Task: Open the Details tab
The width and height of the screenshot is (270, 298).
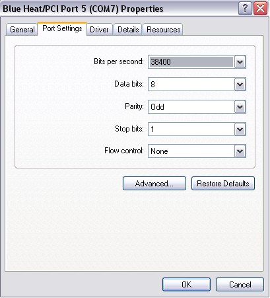Action: click(128, 30)
